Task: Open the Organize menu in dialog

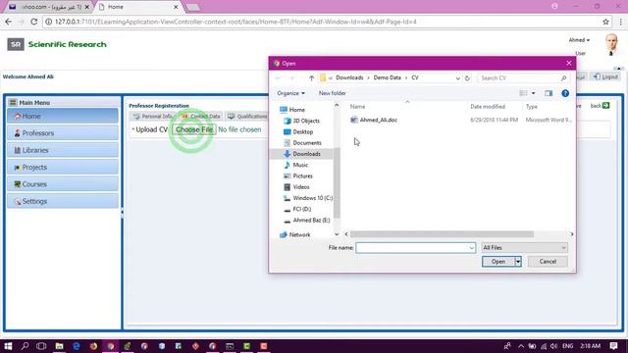Action: (290, 93)
